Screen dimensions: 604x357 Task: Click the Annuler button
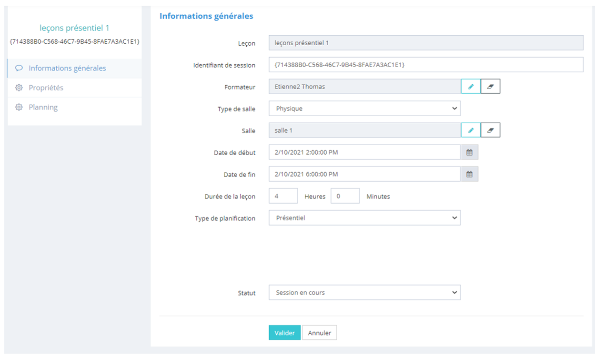[319, 333]
